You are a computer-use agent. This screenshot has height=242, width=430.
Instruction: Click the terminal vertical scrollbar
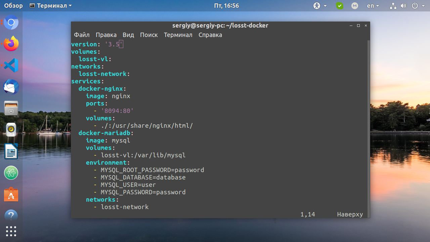369,129
